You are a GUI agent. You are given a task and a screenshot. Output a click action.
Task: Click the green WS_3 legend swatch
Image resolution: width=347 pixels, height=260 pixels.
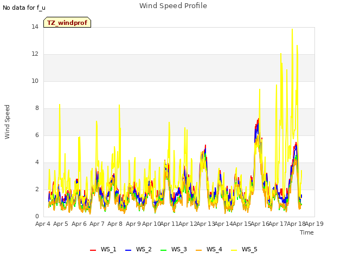coord(164,250)
